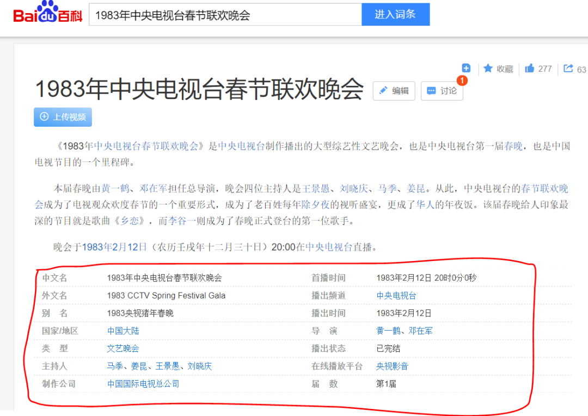
Task: Open the 华人 link
Action: point(426,205)
